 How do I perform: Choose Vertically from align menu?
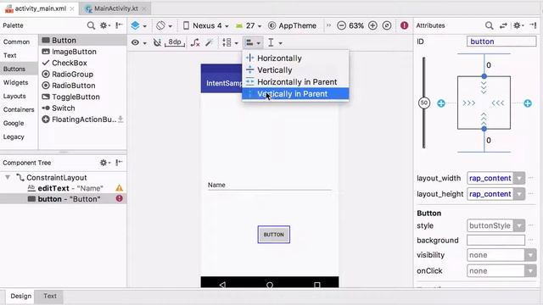[295, 69]
